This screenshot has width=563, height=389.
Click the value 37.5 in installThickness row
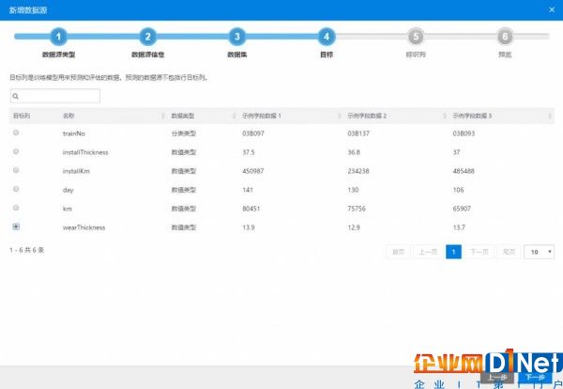(x=249, y=152)
